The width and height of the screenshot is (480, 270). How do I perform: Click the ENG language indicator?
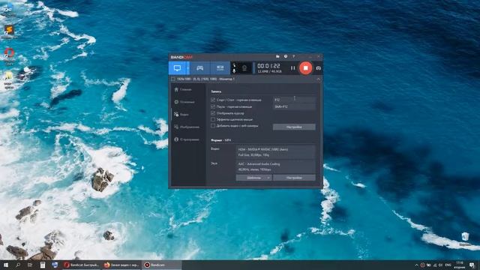448,265
